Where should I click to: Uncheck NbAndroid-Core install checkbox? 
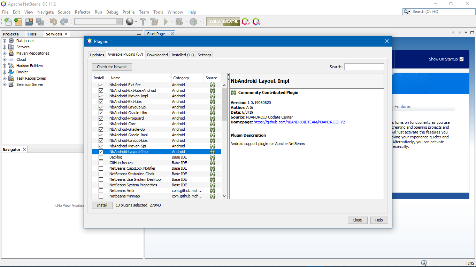pyautogui.click(x=101, y=124)
